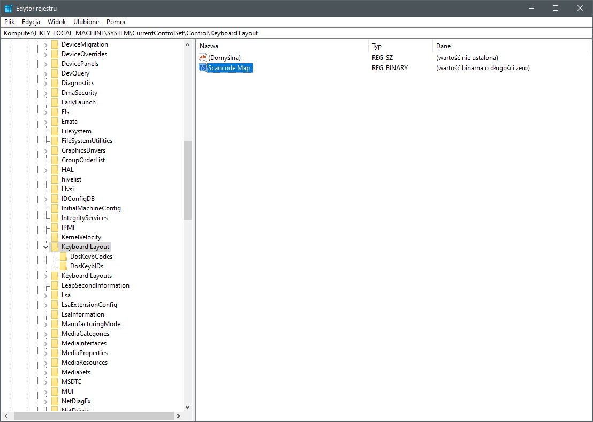593x422 pixels.
Task: Click the Edytor rejestru app icon in title bar
Action: pyautogui.click(x=9, y=9)
